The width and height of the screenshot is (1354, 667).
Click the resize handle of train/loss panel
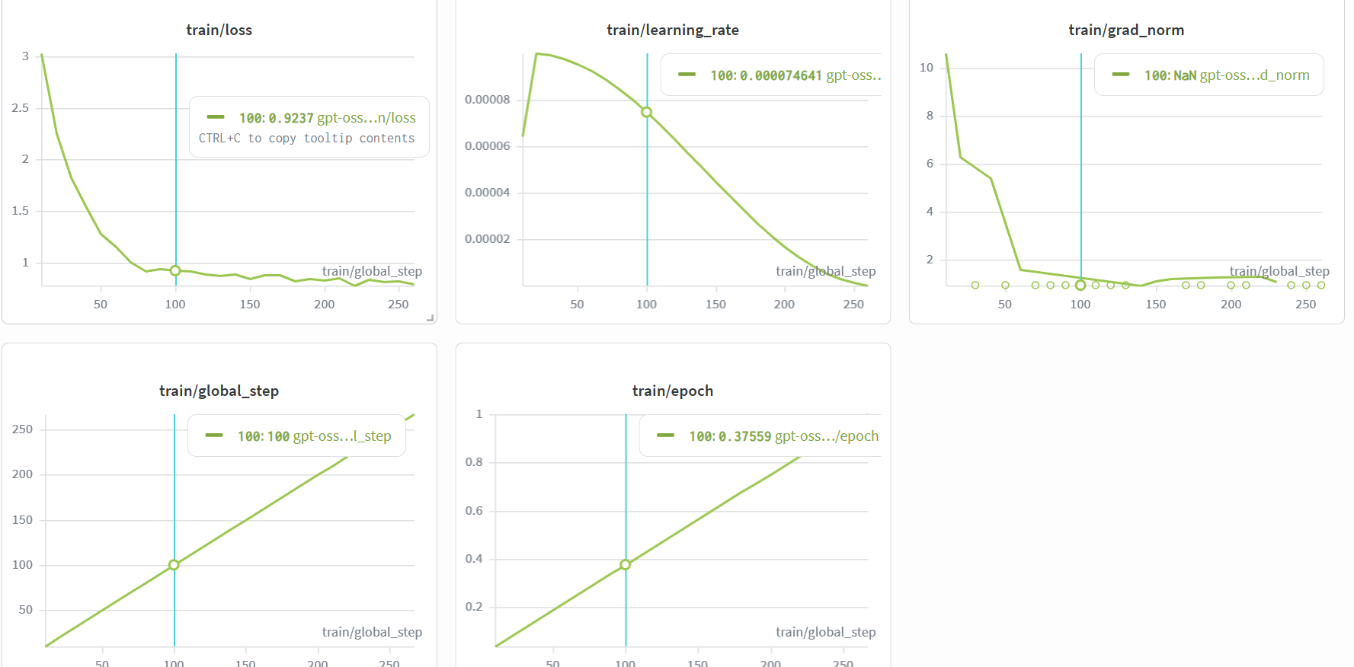(431, 318)
